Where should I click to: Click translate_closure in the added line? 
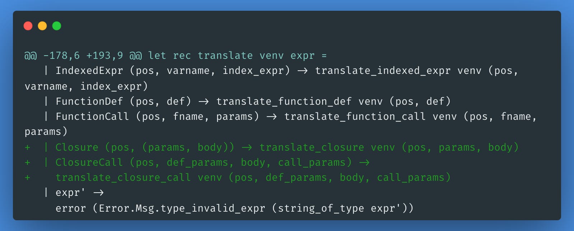point(312,147)
